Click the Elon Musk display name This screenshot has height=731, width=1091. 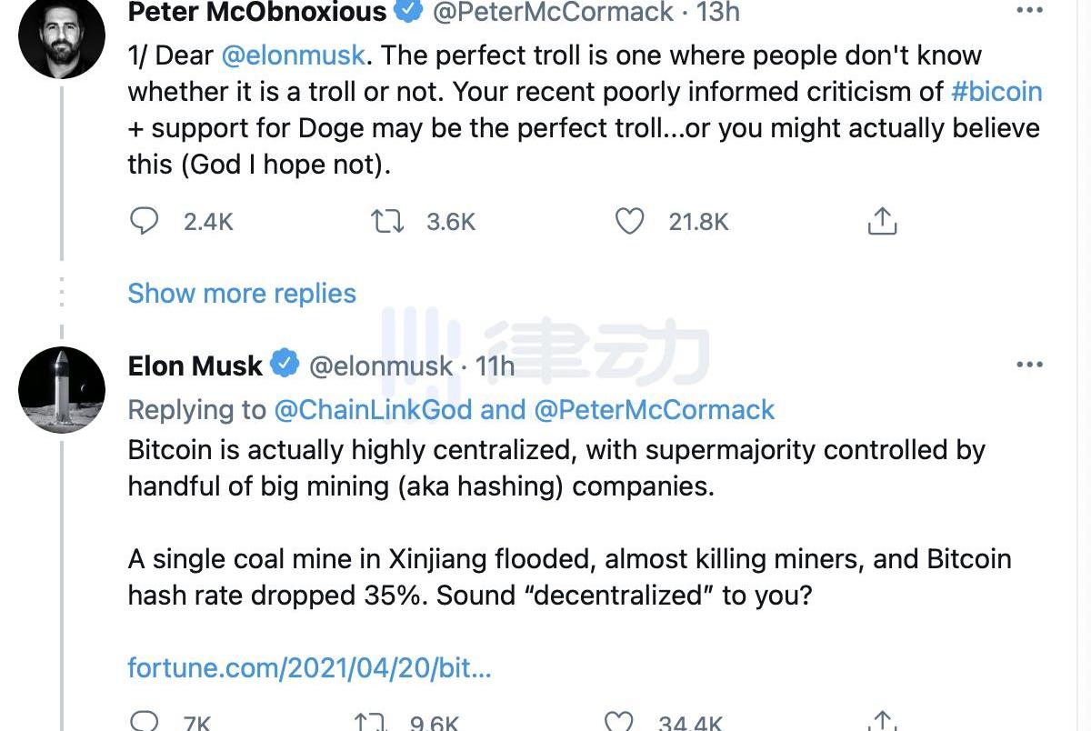click(195, 365)
